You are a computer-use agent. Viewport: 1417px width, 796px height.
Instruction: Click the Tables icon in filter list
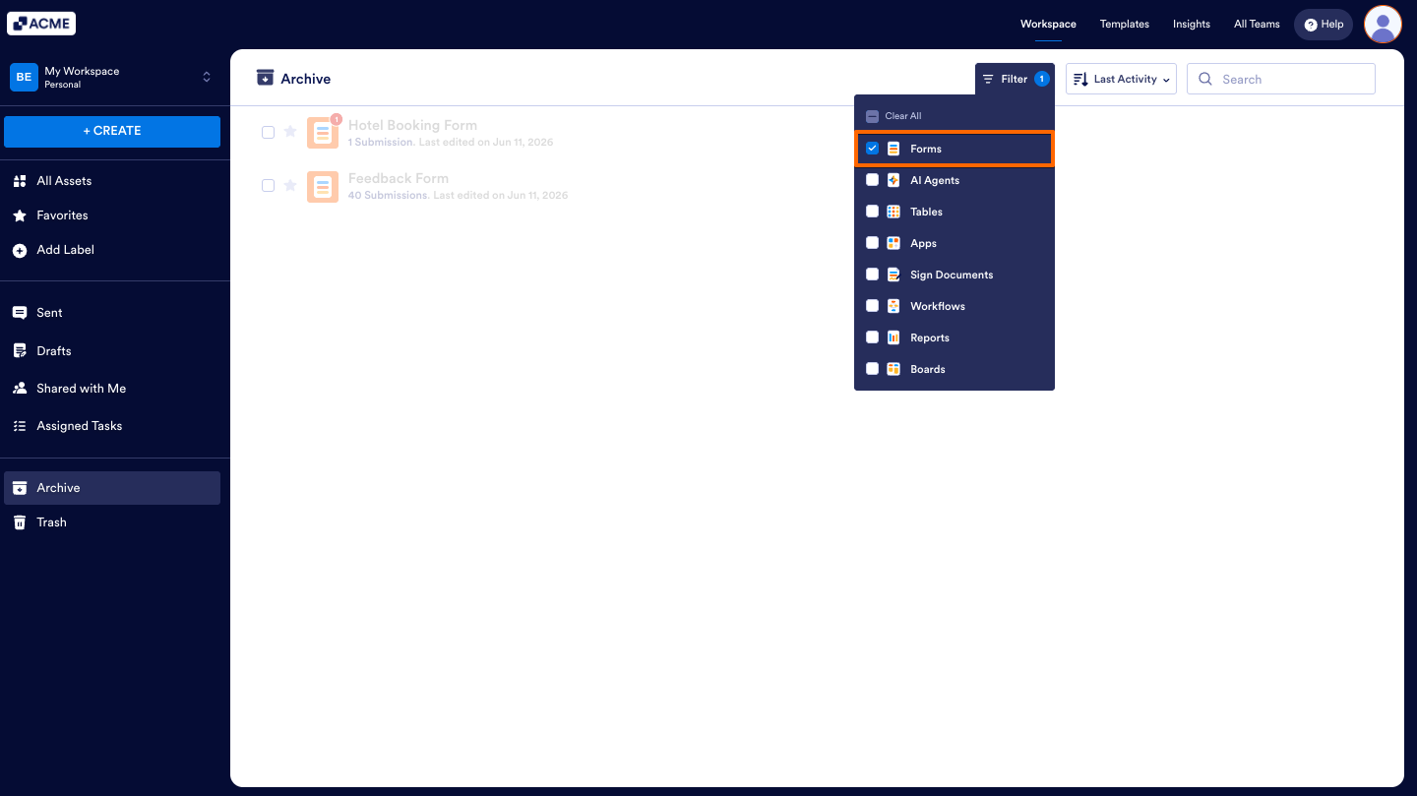click(x=893, y=212)
